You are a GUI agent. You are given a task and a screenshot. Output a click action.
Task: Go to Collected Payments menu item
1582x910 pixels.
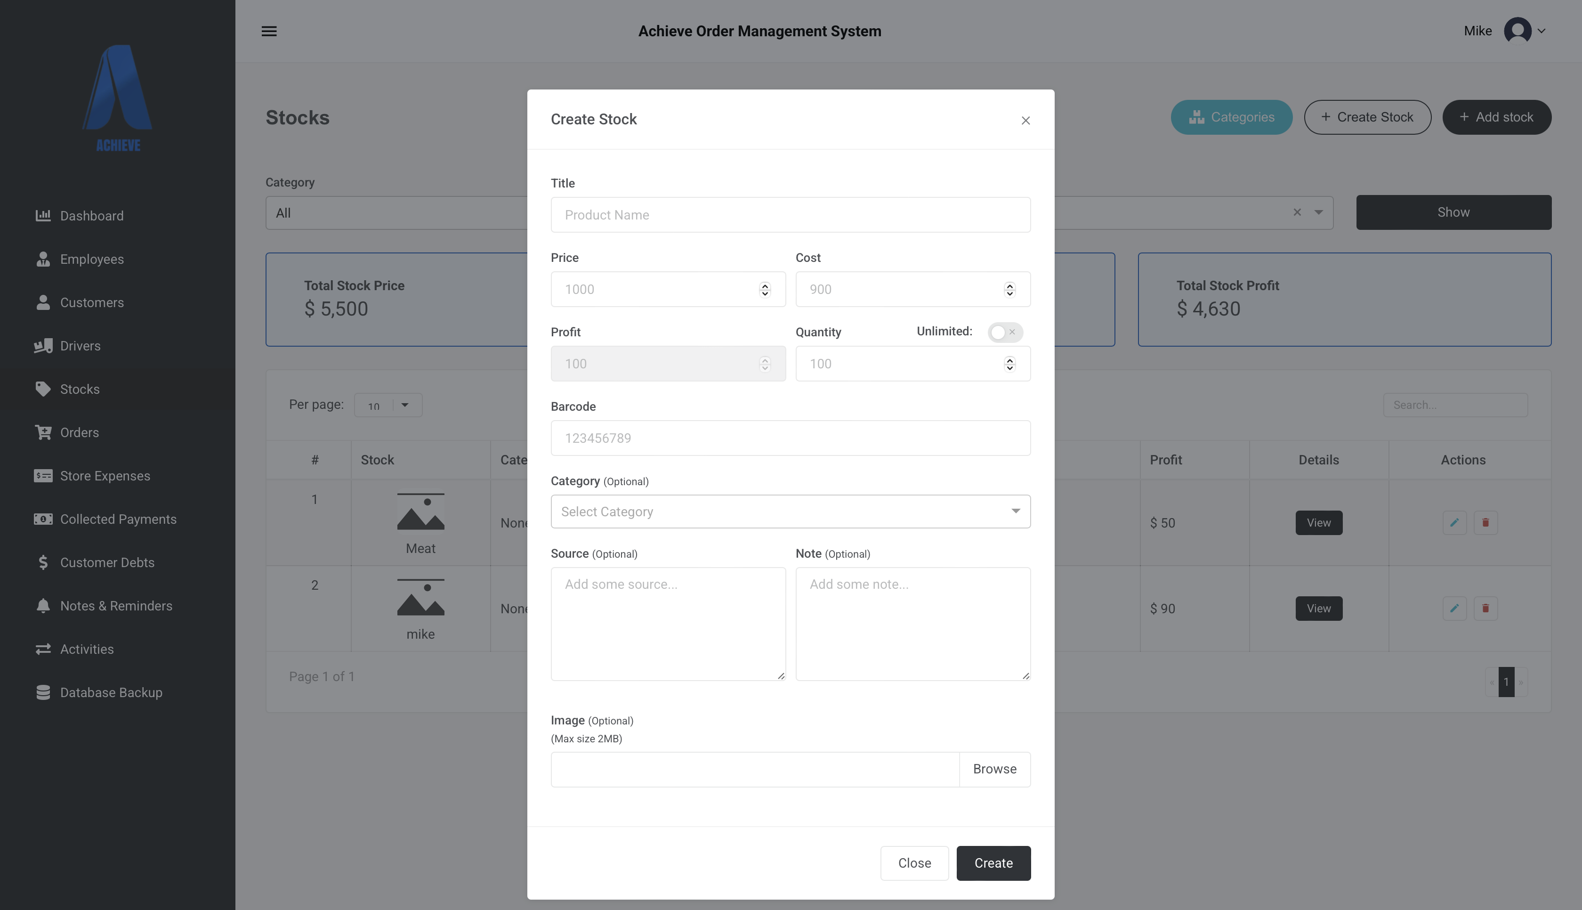coord(118,520)
